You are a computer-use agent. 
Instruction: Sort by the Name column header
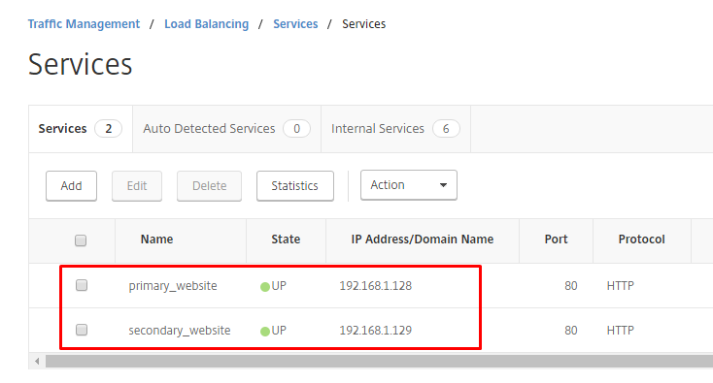tap(156, 239)
